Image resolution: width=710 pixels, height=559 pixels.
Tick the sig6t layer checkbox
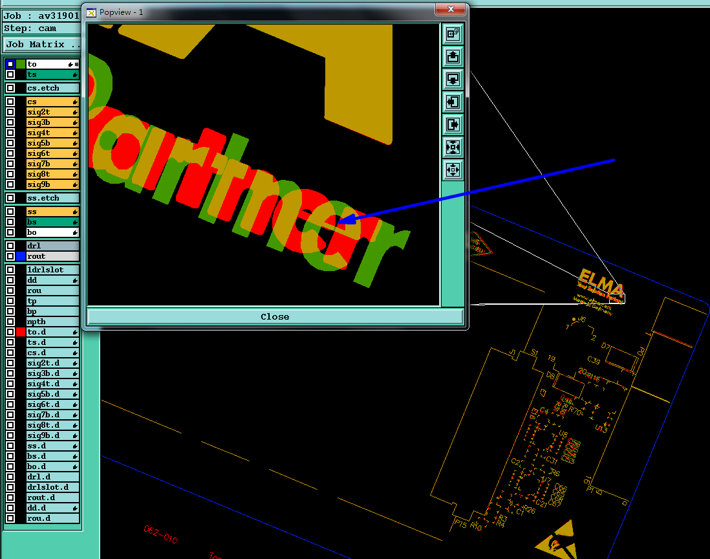(x=10, y=153)
